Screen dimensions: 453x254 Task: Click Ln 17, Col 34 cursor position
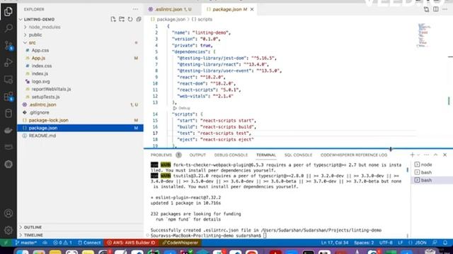pyautogui.click(x=334, y=243)
